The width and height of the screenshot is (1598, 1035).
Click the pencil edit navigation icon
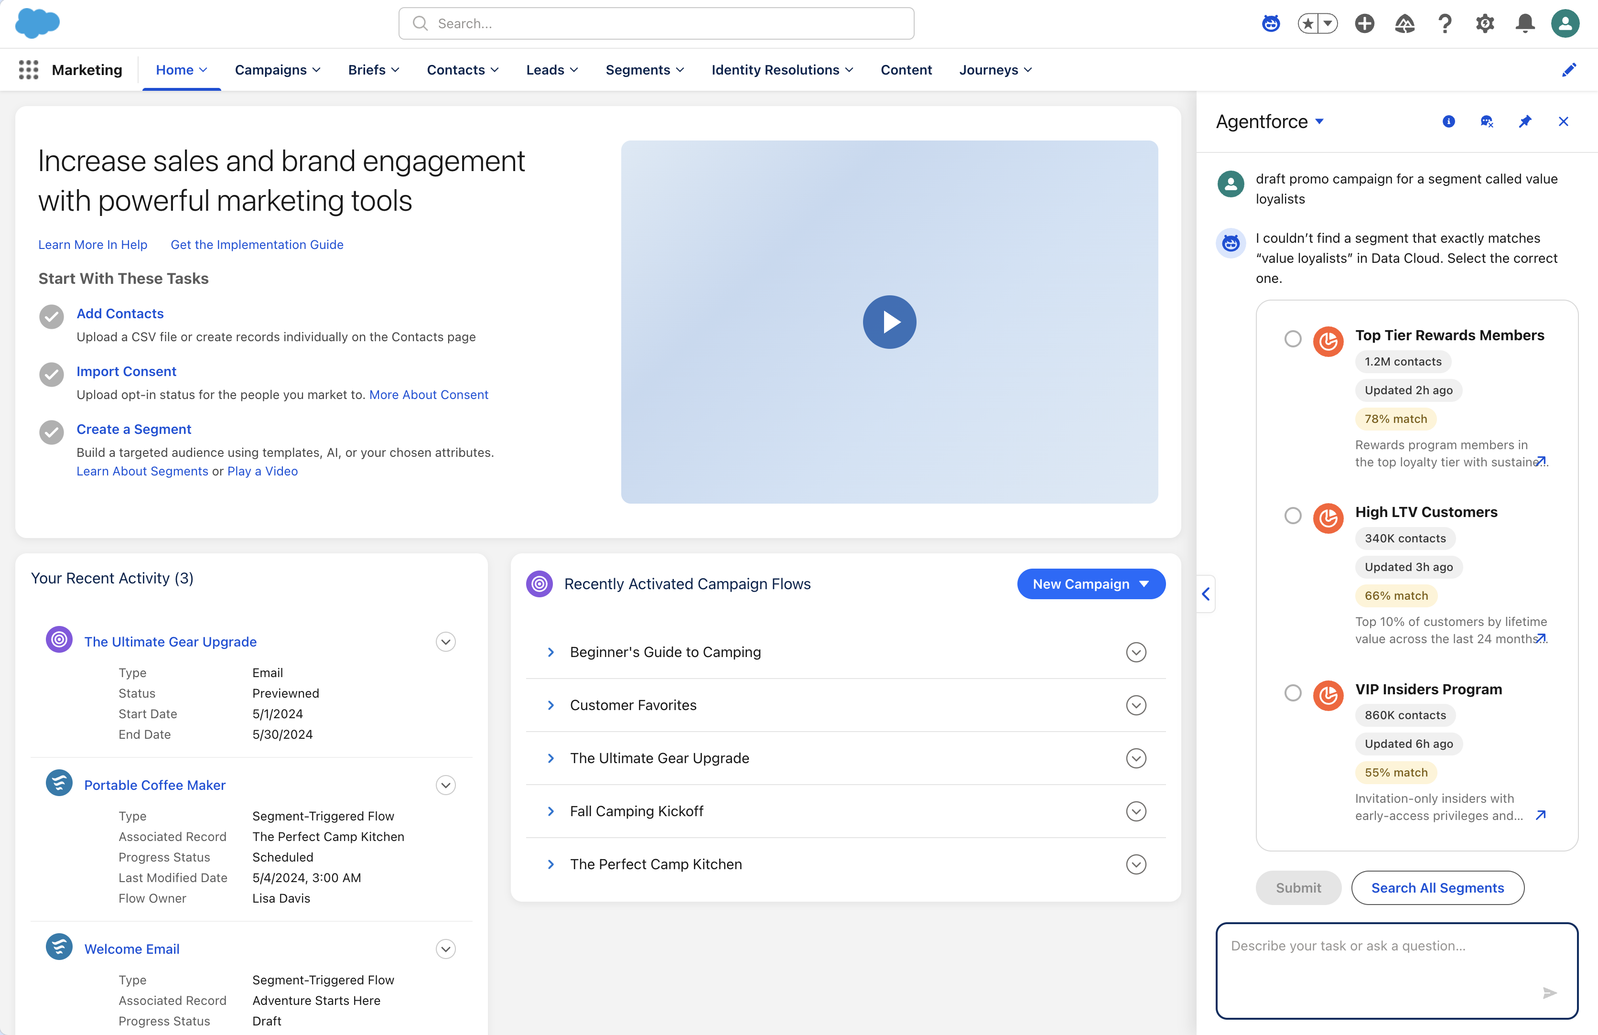1569,70
